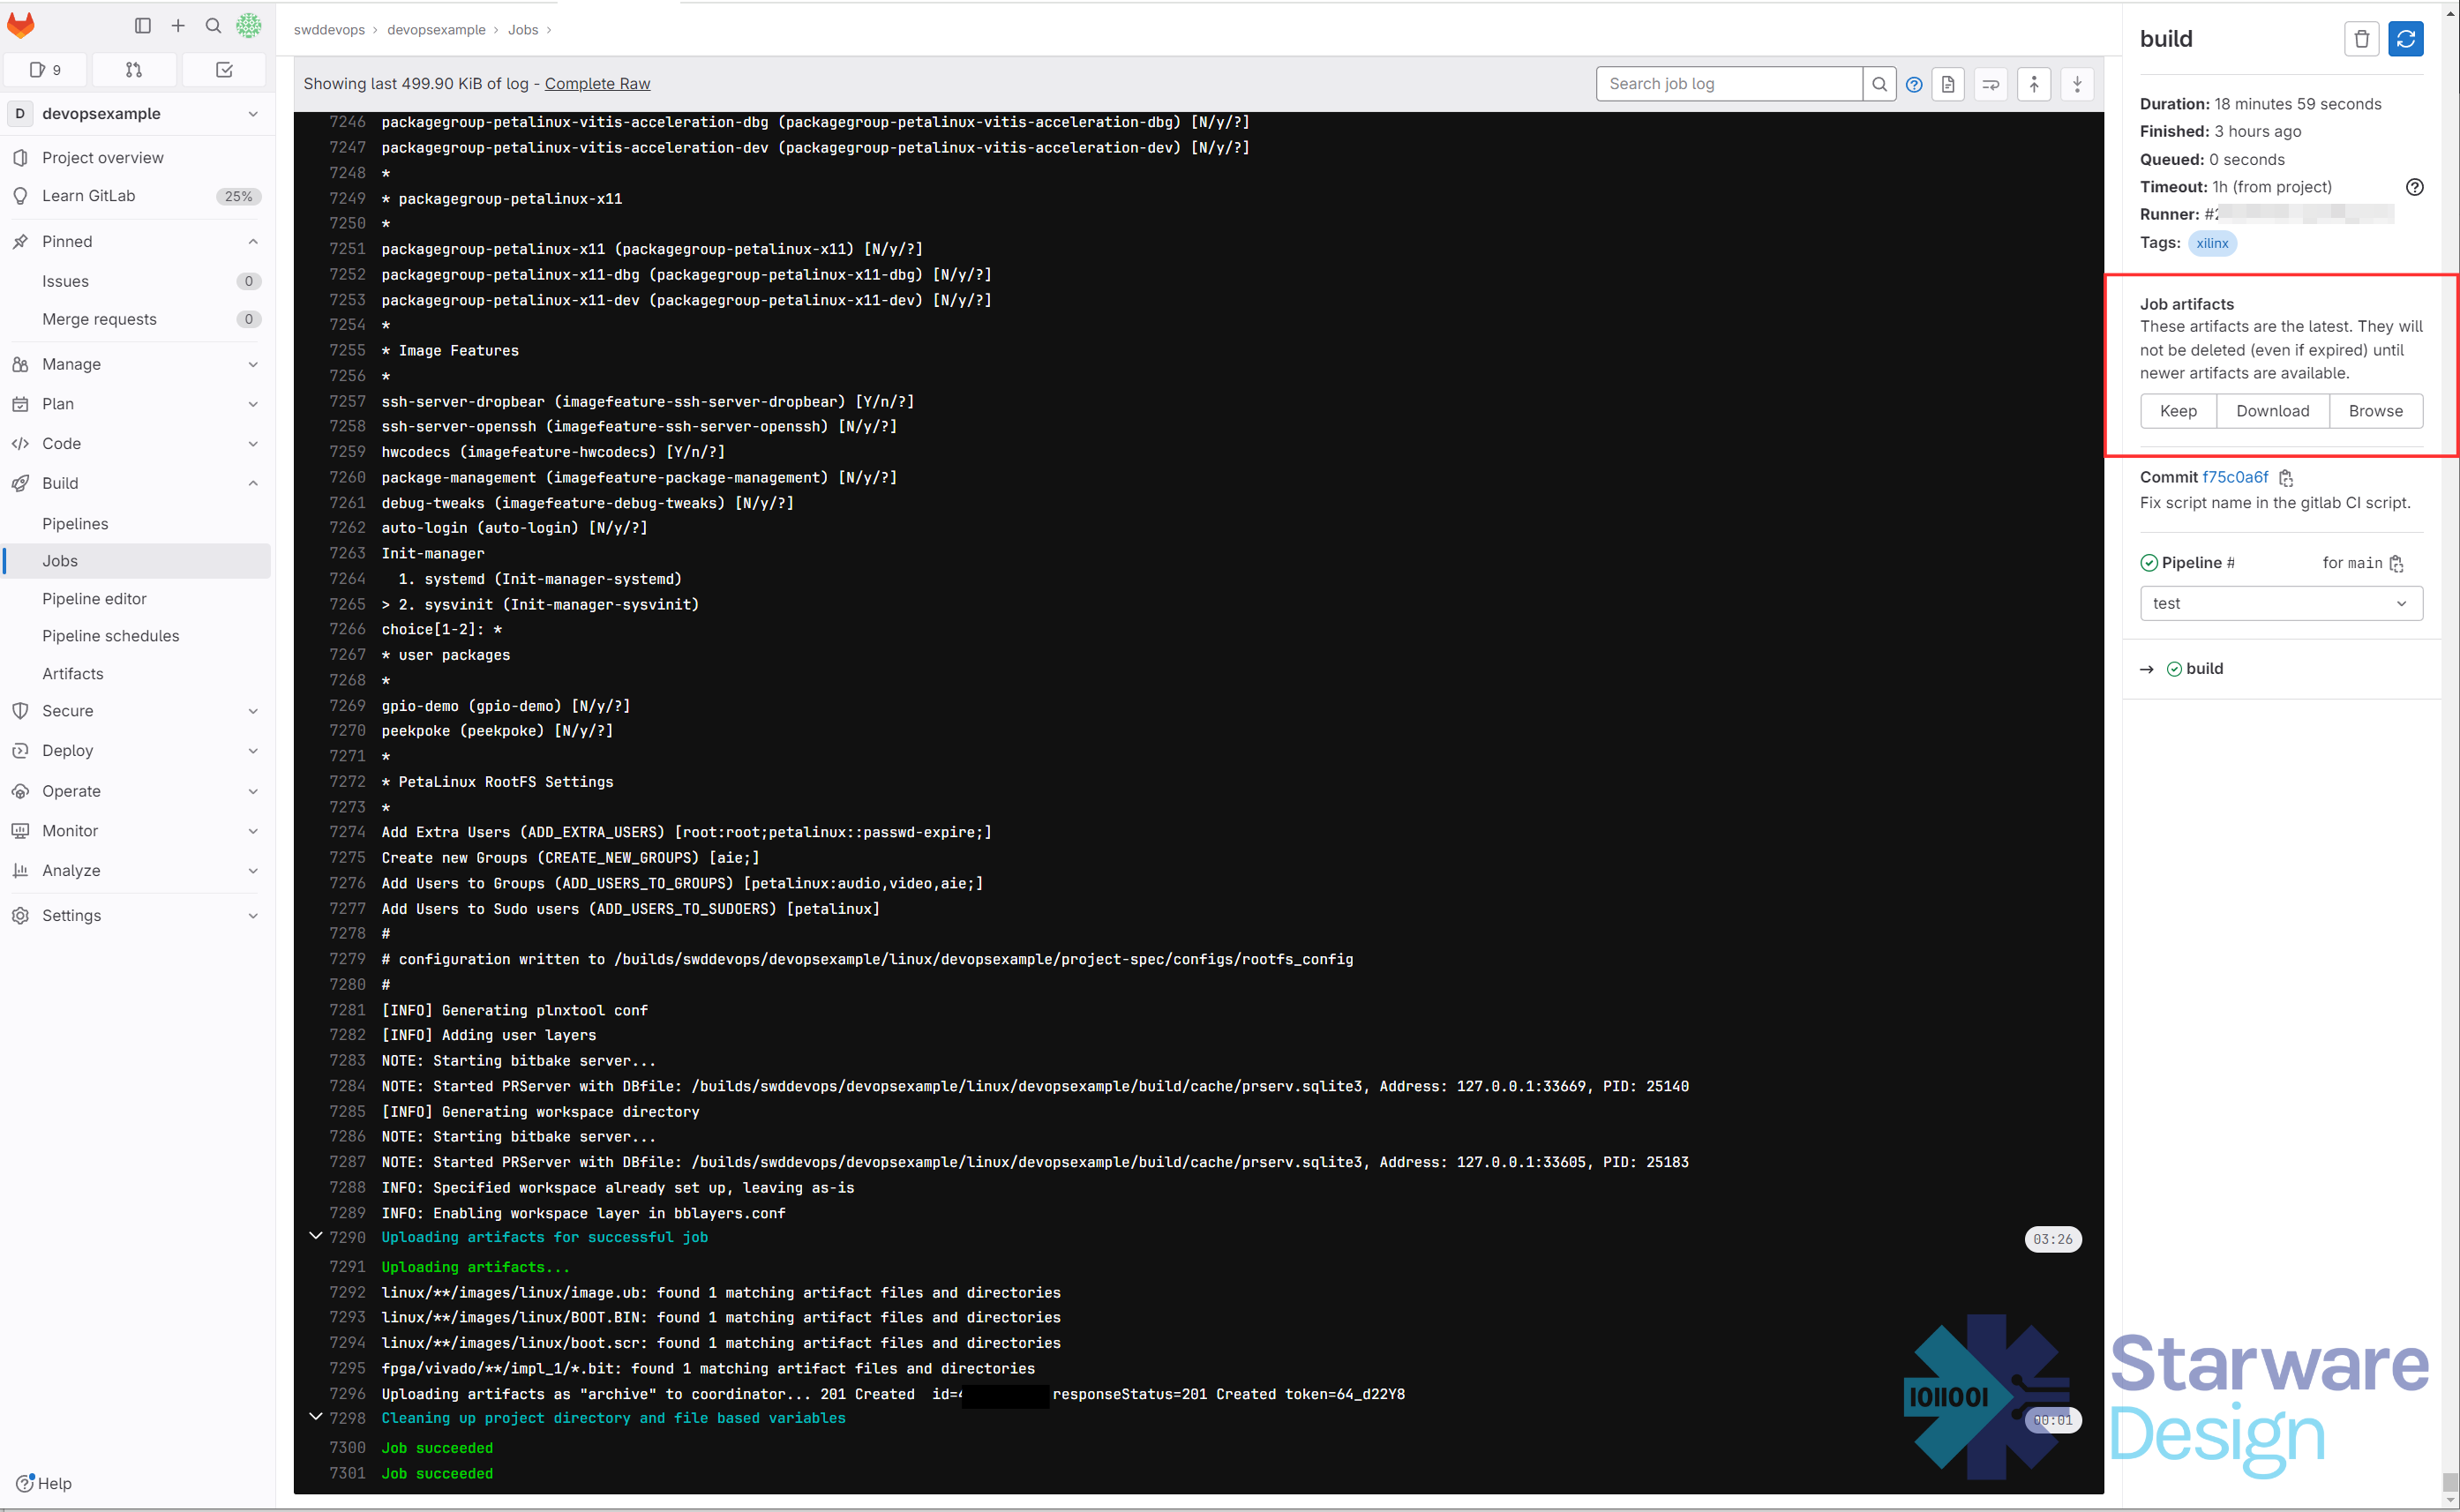Screen dimensions: 2460x1512
Task: Open the GitLab global search
Action: 213,25
